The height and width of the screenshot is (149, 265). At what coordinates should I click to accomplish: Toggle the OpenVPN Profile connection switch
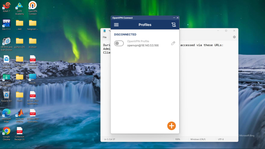tap(119, 43)
